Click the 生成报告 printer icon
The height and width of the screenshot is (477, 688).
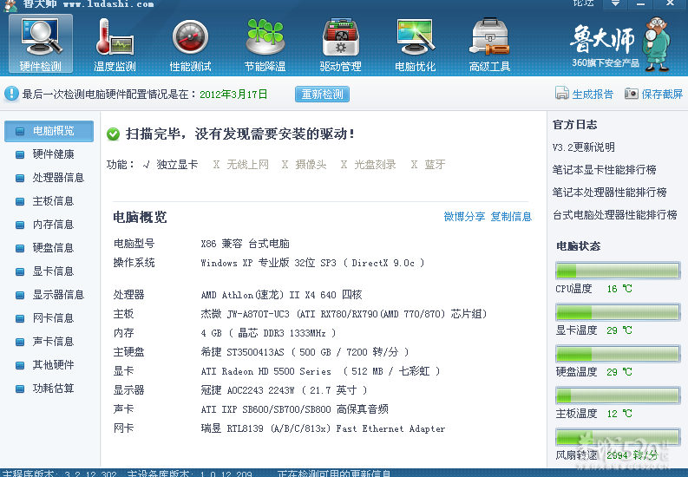(561, 94)
